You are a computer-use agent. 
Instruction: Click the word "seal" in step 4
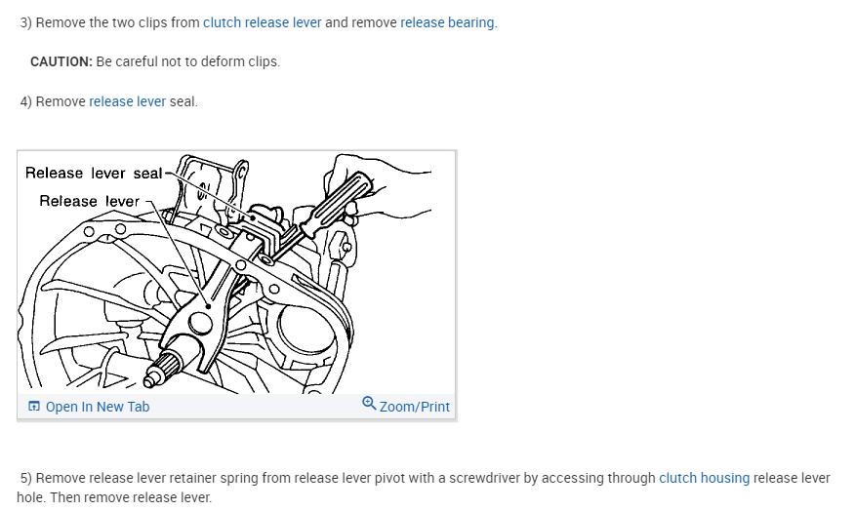[183, 101]
